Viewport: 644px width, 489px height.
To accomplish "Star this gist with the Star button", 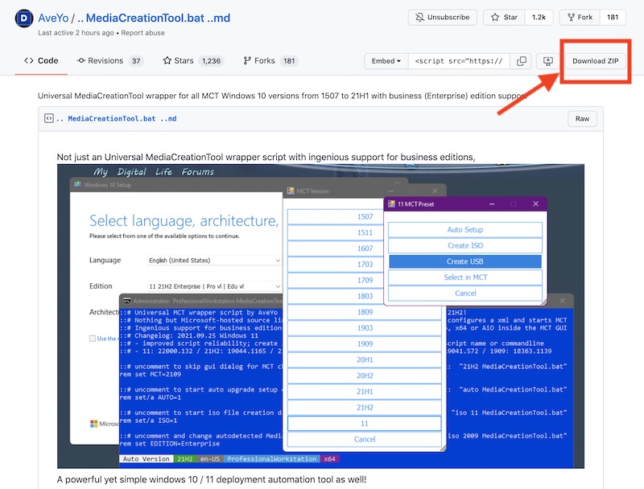I will [x=504, y=17].
